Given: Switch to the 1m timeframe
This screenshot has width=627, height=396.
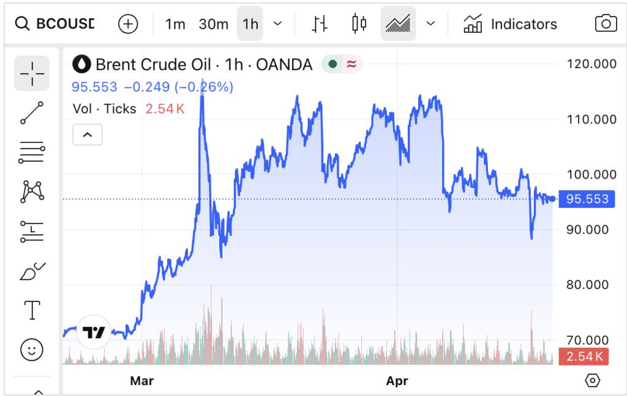Looking at the screenshot, I should [x=175, y=24].
